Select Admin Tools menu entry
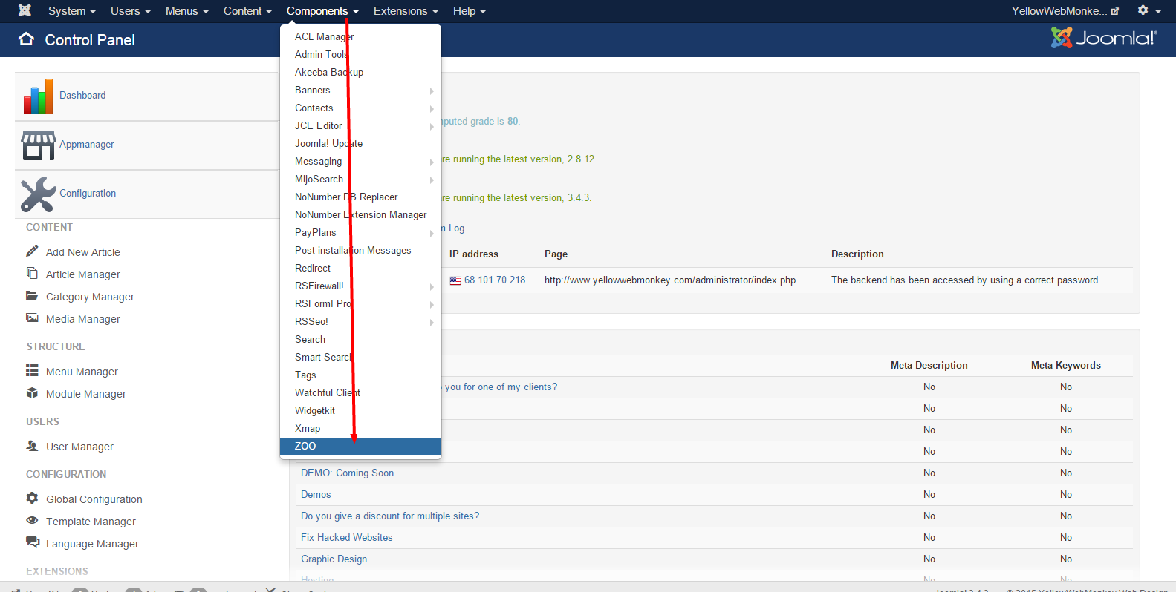The height and width of the screenshot is (592, 1176). (x=360, y=54)
